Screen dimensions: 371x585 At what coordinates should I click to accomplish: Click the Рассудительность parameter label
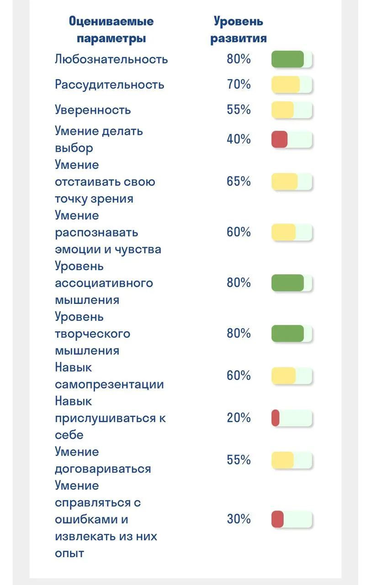coord(110,85)
